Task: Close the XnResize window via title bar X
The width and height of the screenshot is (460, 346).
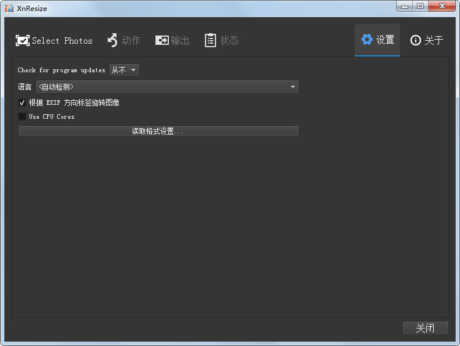Action: pyautogui.click(x=442, y=6)
